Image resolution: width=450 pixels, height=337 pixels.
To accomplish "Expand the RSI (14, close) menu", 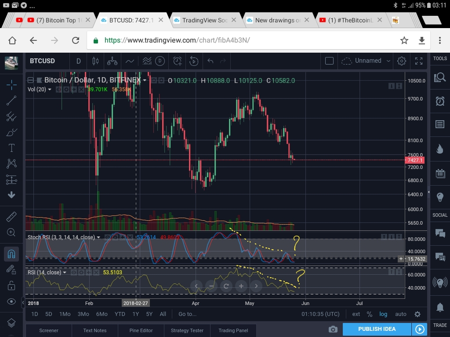I will pos(65,272).
